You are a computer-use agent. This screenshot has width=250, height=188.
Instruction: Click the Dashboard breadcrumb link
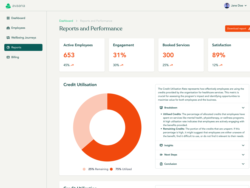click(x=66, y=21)
